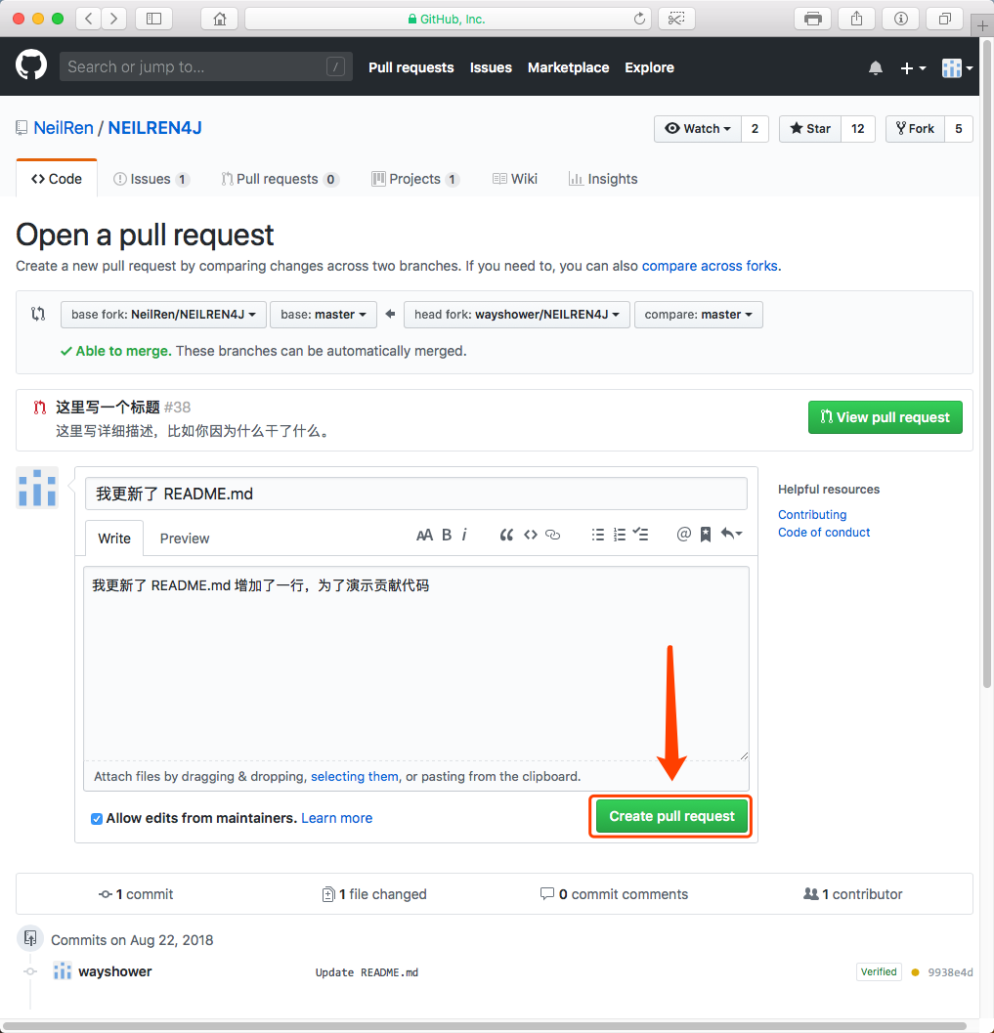994x1033 pixels.
Task: Switch to the repository Pull requests tab
Action: coord(280,179)
